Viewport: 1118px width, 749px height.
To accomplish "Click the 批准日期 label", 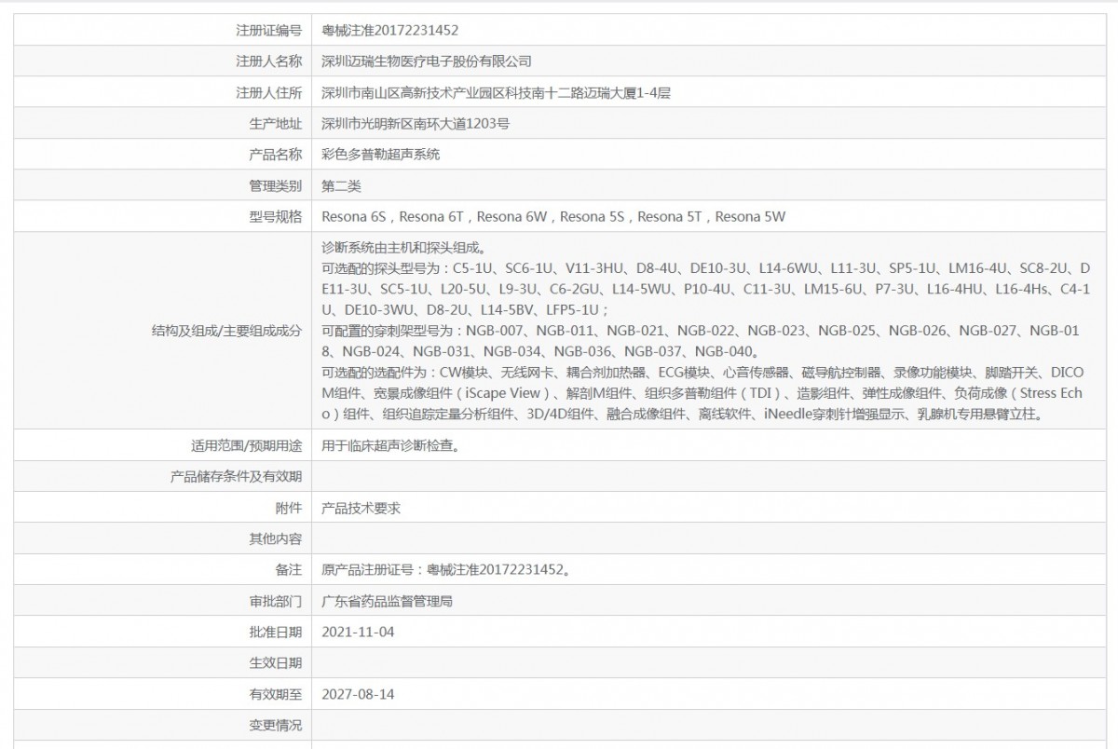I will 276,632.
